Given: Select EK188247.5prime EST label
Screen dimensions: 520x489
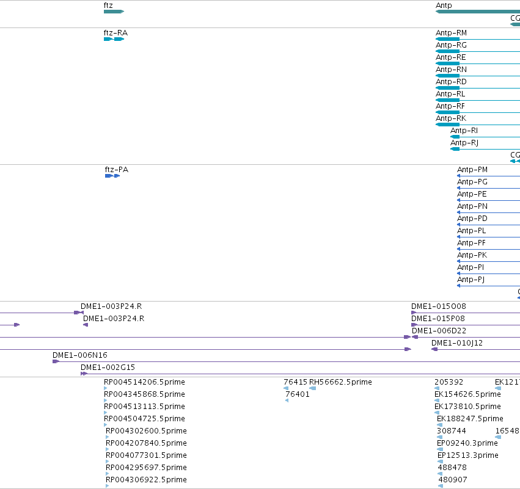Looking at the screenshot, I should (x=470, y=419).
